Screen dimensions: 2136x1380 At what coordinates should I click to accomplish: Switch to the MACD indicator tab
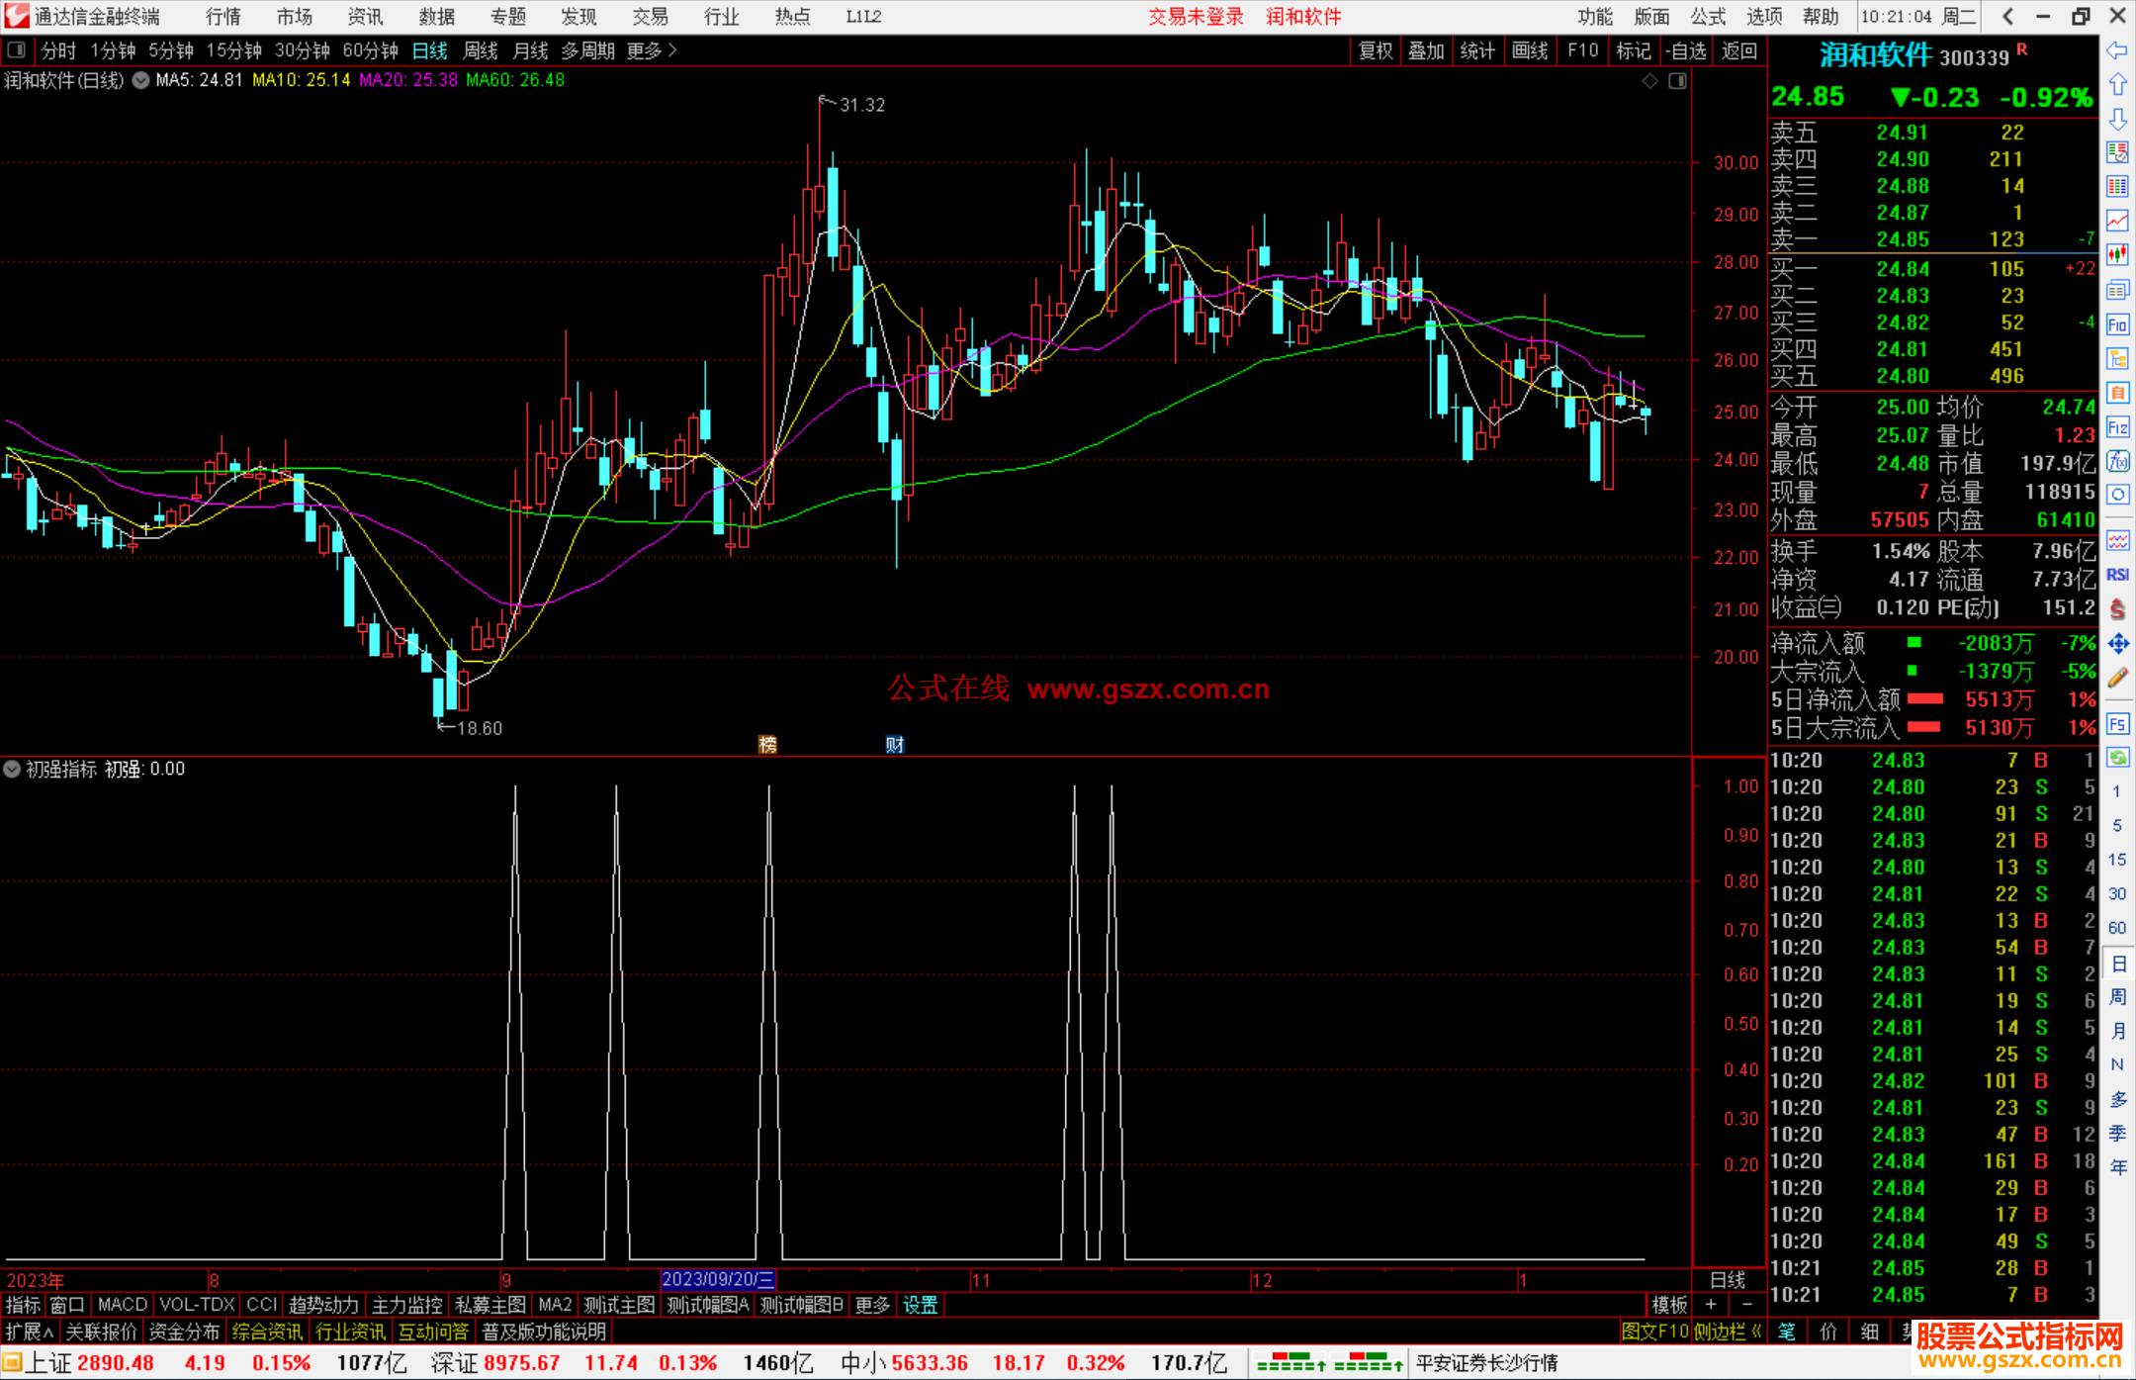tap(122, 1305)
